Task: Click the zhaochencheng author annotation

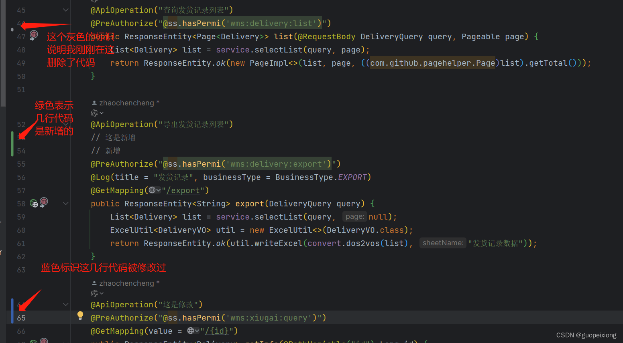Action: tap(128, 103)
